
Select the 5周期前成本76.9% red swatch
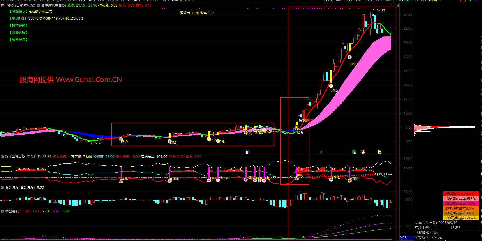[x=461, y=194]
